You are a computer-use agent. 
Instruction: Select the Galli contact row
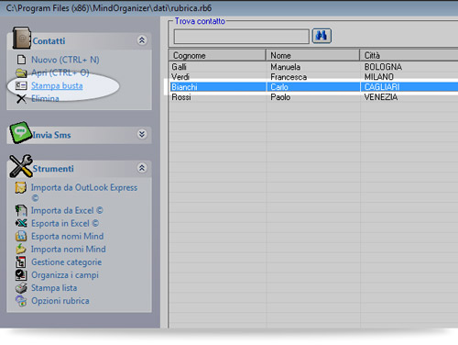313,67
